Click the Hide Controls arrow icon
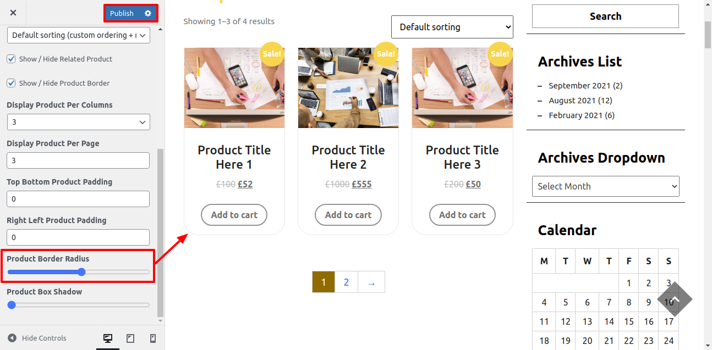 (12, 338)
